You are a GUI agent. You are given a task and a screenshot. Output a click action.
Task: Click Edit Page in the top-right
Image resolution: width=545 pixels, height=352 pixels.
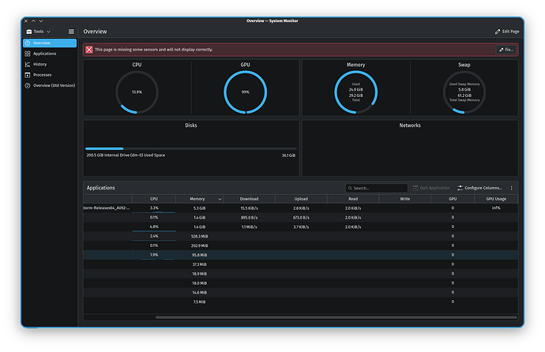point(506,31)
